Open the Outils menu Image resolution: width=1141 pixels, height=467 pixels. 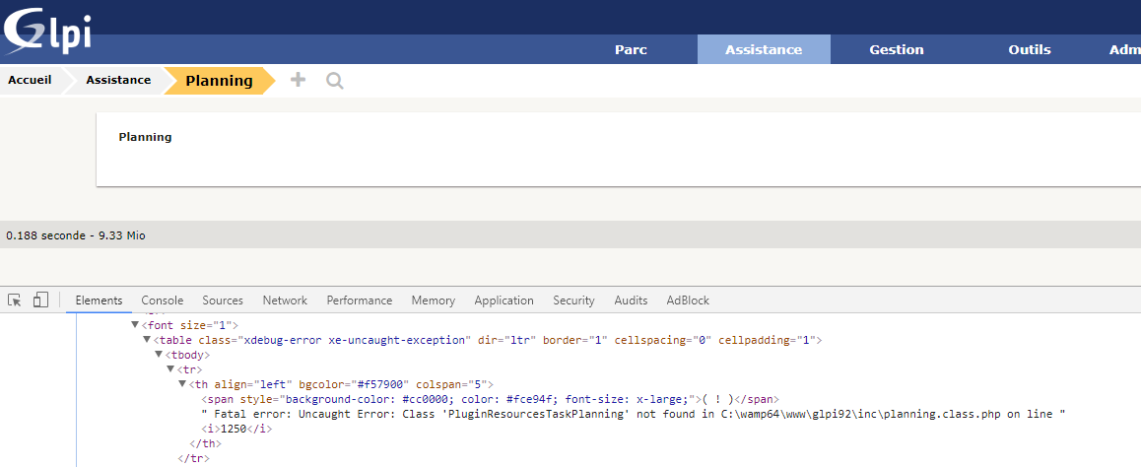(1030, 49)
